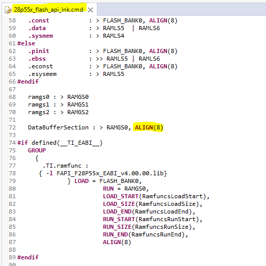Click #endif directive on line 89

28,257
